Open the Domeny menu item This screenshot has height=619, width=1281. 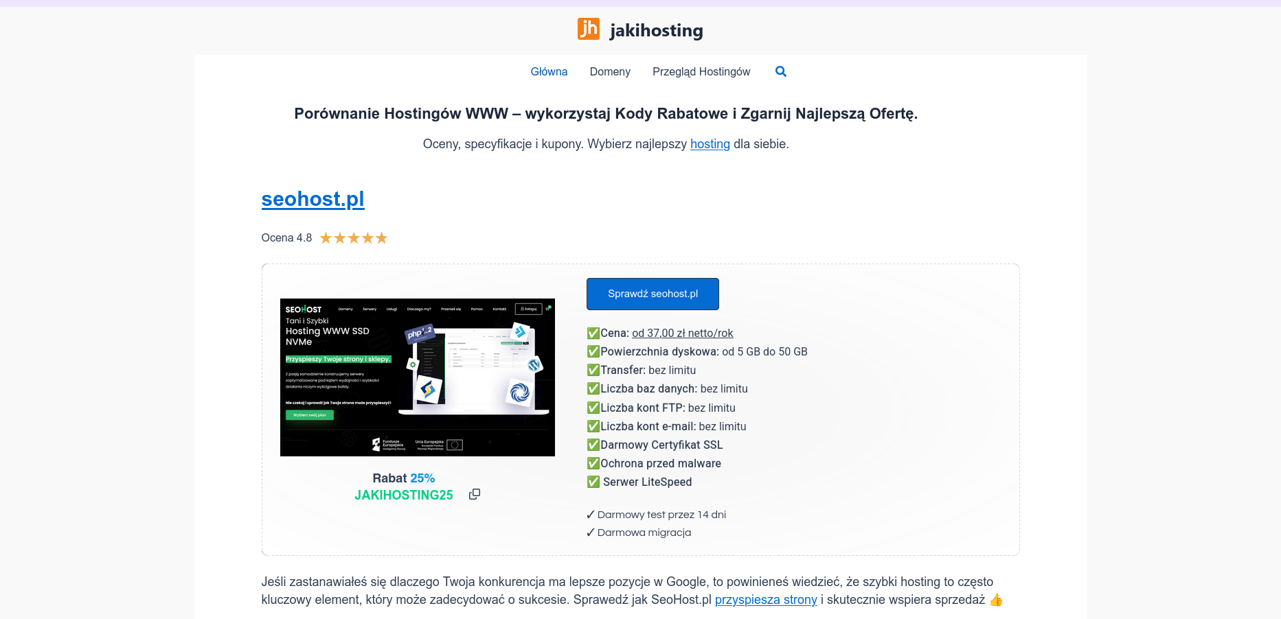point(610,71)
